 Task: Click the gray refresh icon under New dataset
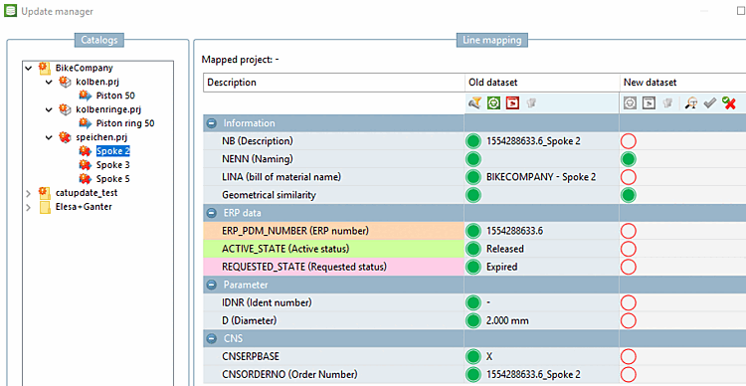630,102
